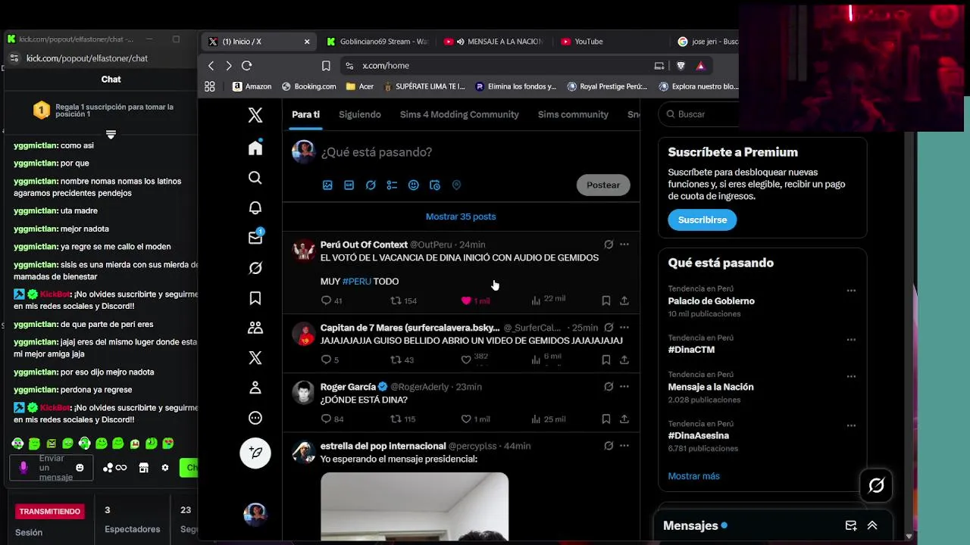Bookmark Roger García's post
This screenshot has width=970, height=545.
coord(606,419)
